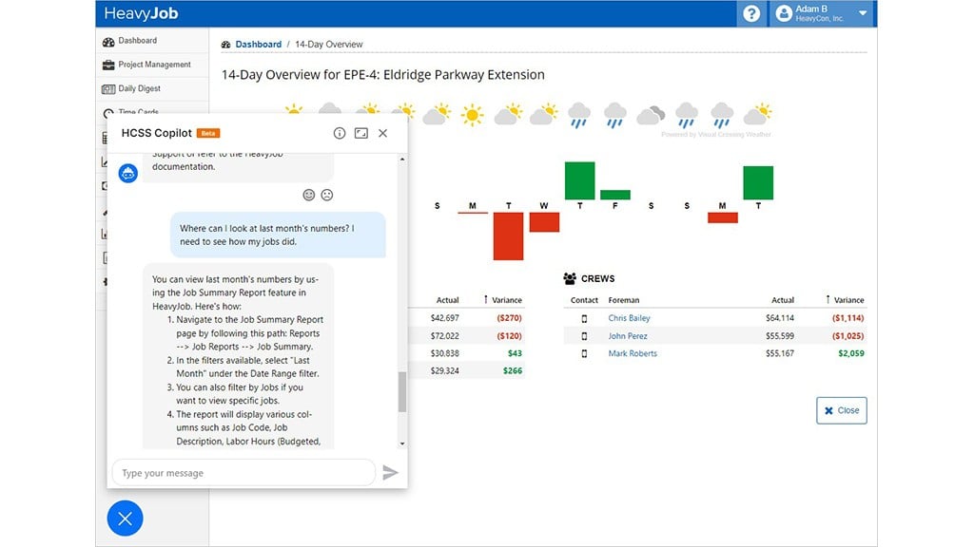
Task: Click actual value $42,697
Action: pyautogui.click(x=445, y=318)
